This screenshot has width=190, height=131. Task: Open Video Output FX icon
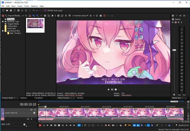[x=66, y=16]
